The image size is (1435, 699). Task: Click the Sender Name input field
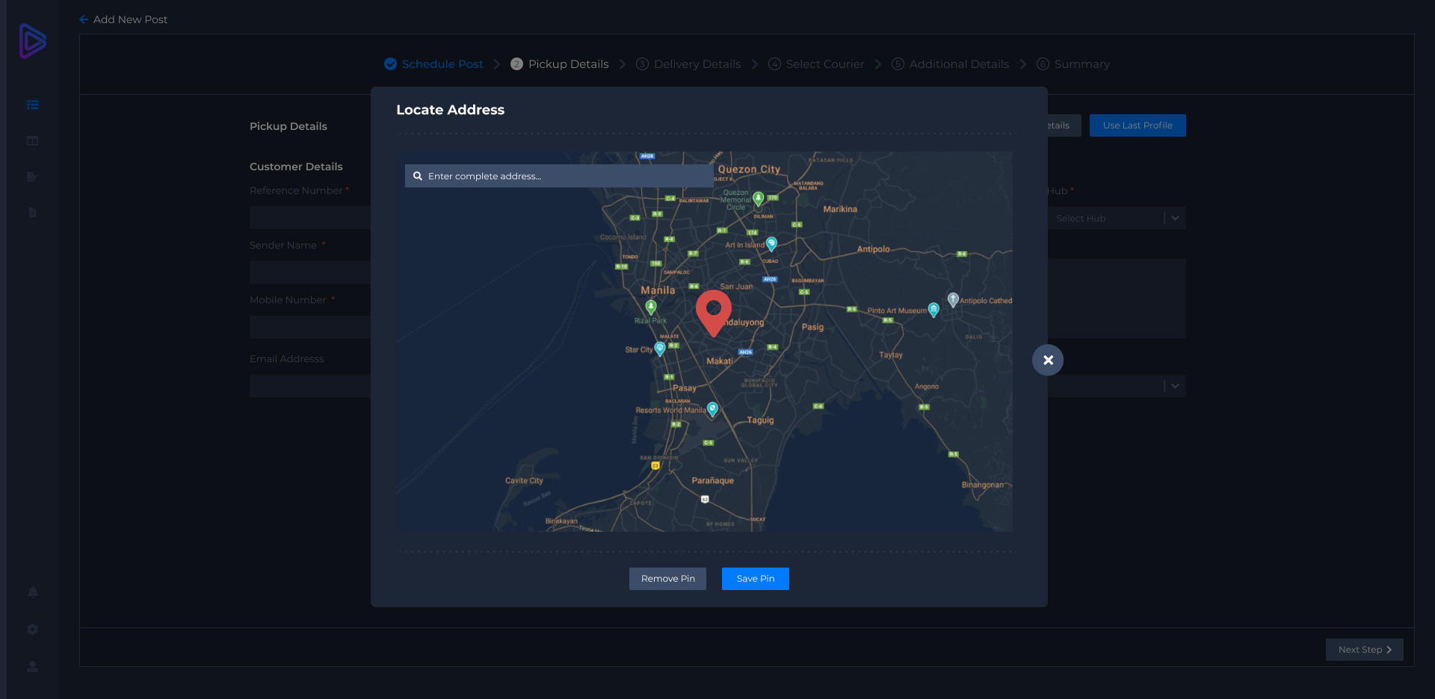310,273
